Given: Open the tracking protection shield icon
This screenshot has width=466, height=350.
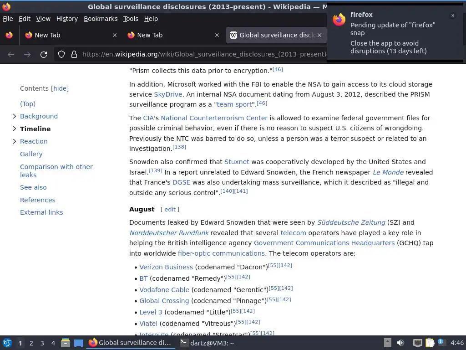Looking at the screenshot, I should tap(61, 54).
